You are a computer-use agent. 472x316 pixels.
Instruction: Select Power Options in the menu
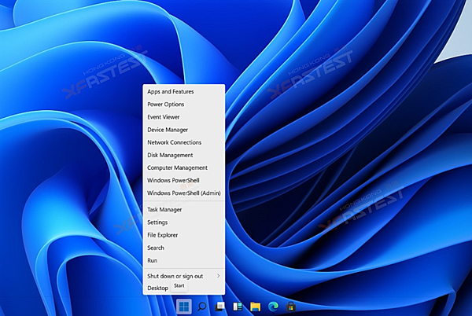(x=165, y=105)
